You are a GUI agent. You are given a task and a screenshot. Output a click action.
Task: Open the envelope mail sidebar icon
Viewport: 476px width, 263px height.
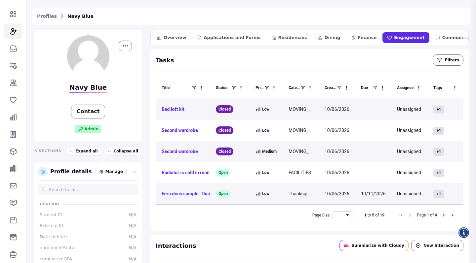13,186
